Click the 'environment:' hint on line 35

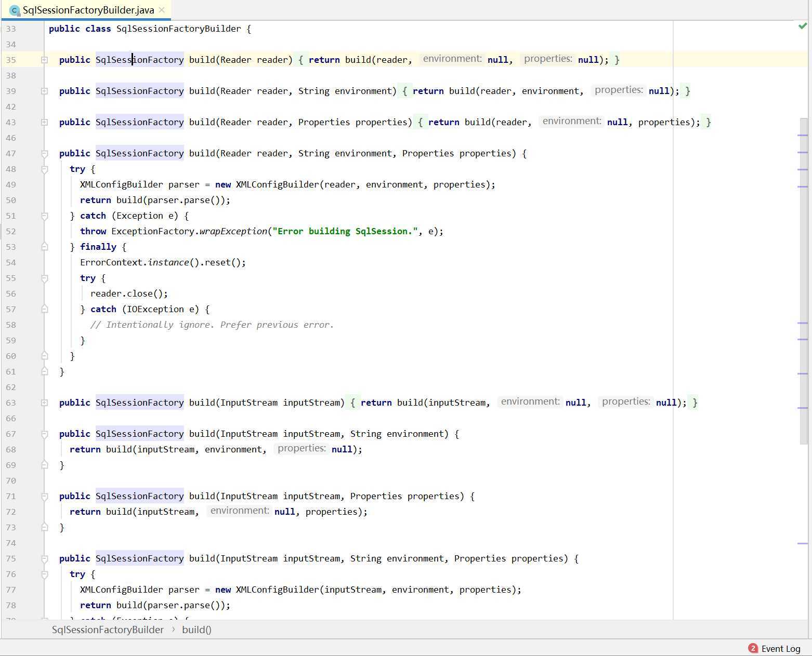[452, 59]
